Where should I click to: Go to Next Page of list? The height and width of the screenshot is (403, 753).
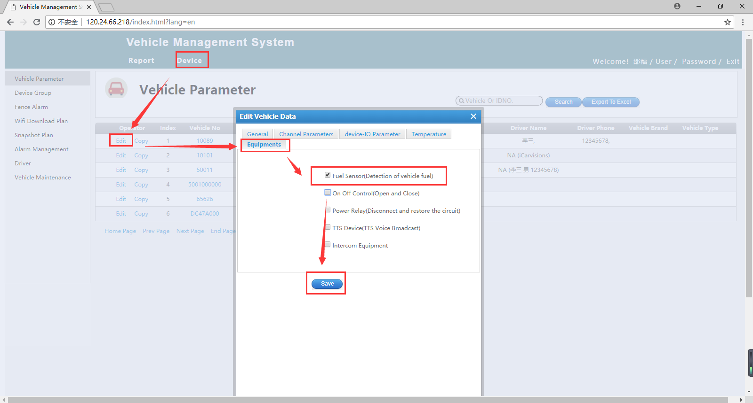click(x=190, y=231)
